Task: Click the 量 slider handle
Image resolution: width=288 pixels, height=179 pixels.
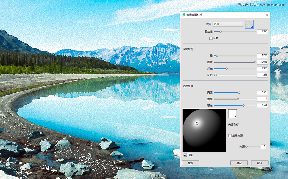Action: point(217,56)
